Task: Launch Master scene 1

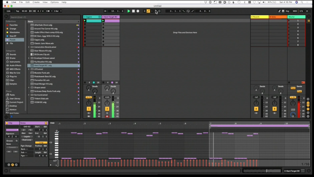Action: (289, 21)
